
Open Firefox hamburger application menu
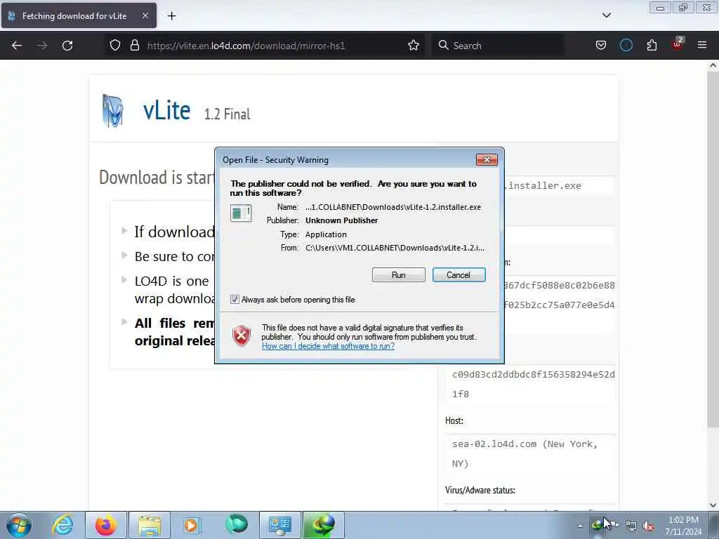(x=702, y=46)
